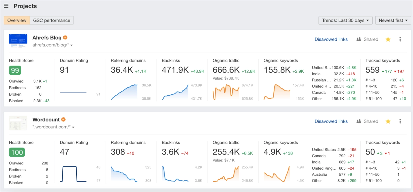
Task: Click the Ahrefs Blog project thumbnail
Action: [x=18, y=41]
